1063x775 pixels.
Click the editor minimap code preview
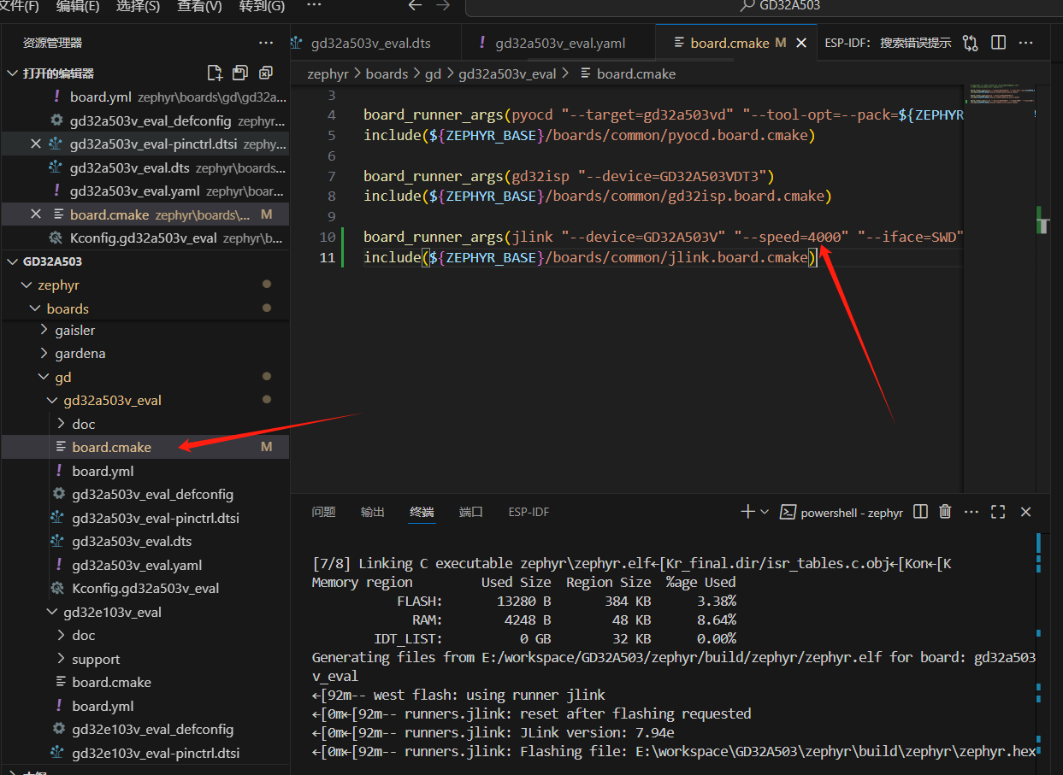click(1001, 94)
